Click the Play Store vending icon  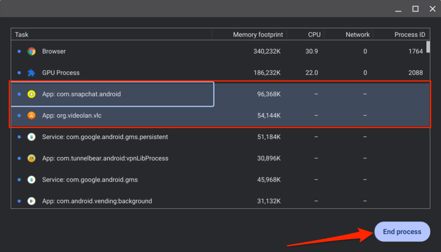point(31,201)
